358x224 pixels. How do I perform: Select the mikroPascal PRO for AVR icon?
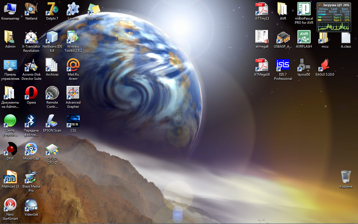[304, 9]
